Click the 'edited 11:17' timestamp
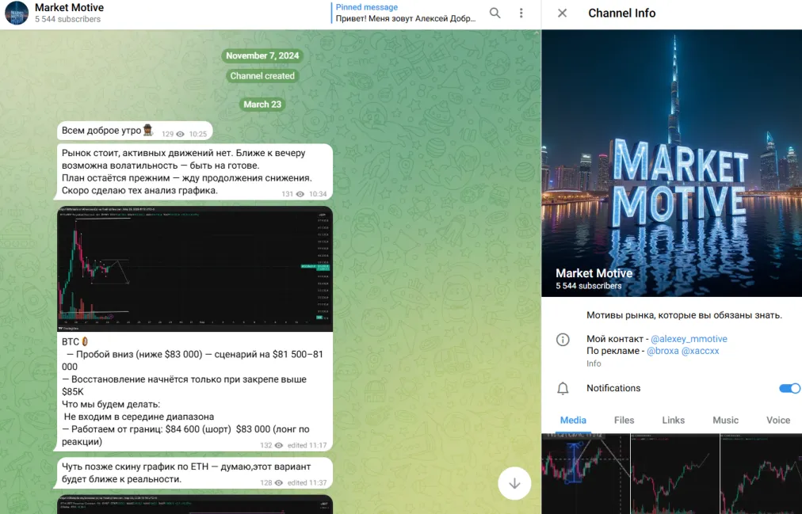This screenshot has height=514, width=802. click(307, 446)
